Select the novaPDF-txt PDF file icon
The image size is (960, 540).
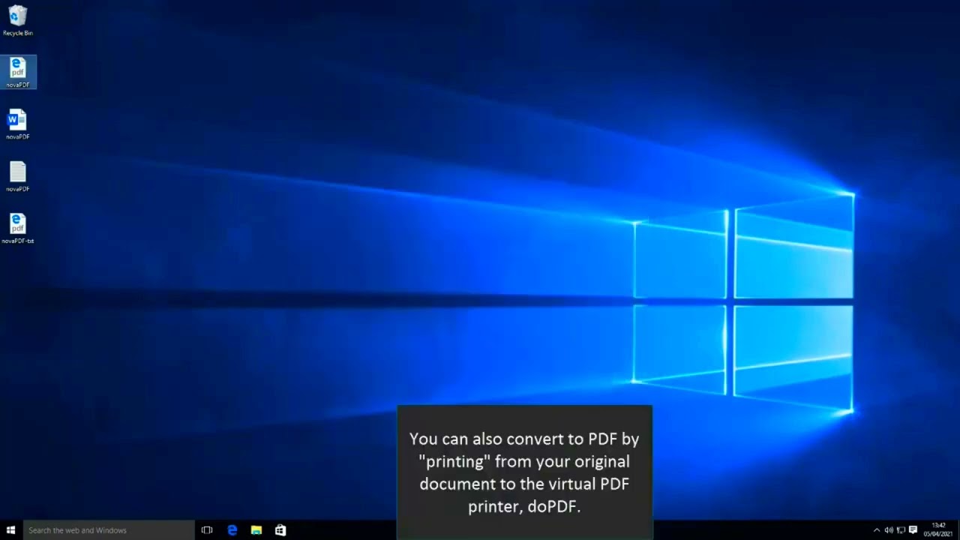(x=18, y=229)
